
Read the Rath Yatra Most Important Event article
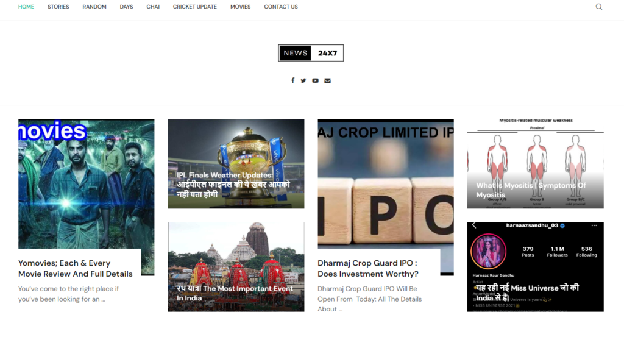click(x=235, y=293)
